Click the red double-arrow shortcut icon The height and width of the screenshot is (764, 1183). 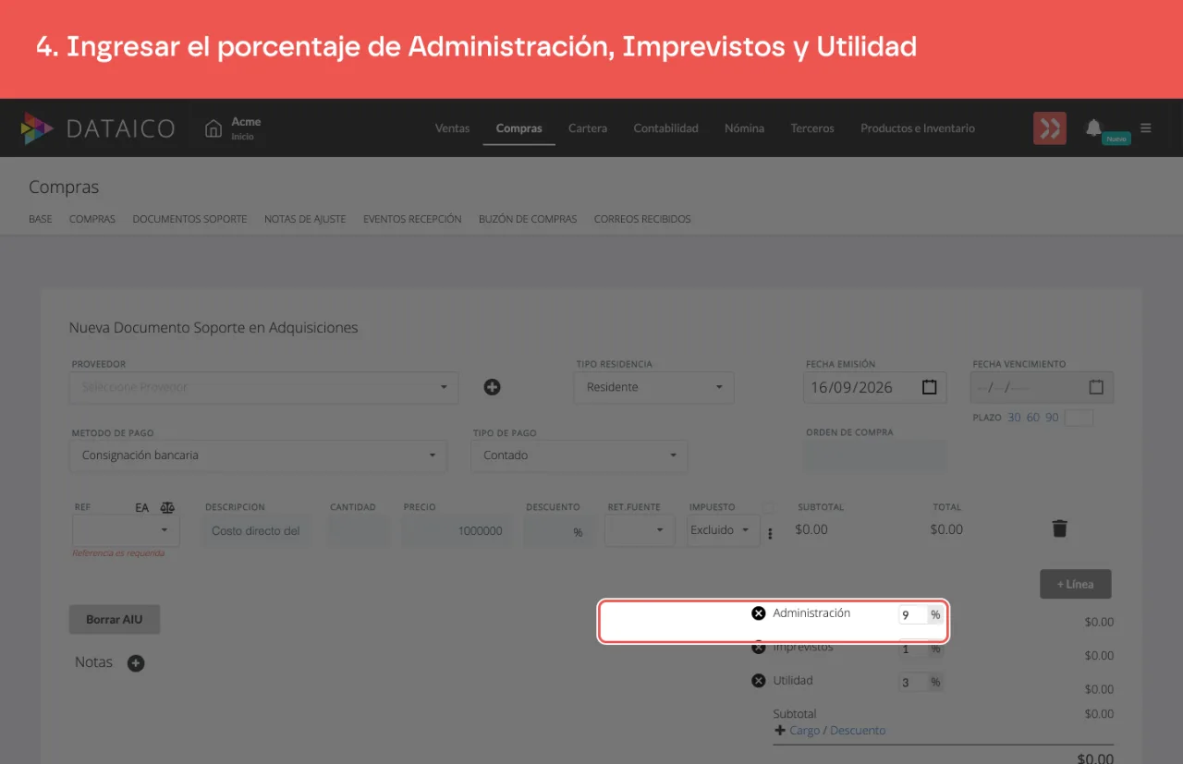click(1049, 128)
